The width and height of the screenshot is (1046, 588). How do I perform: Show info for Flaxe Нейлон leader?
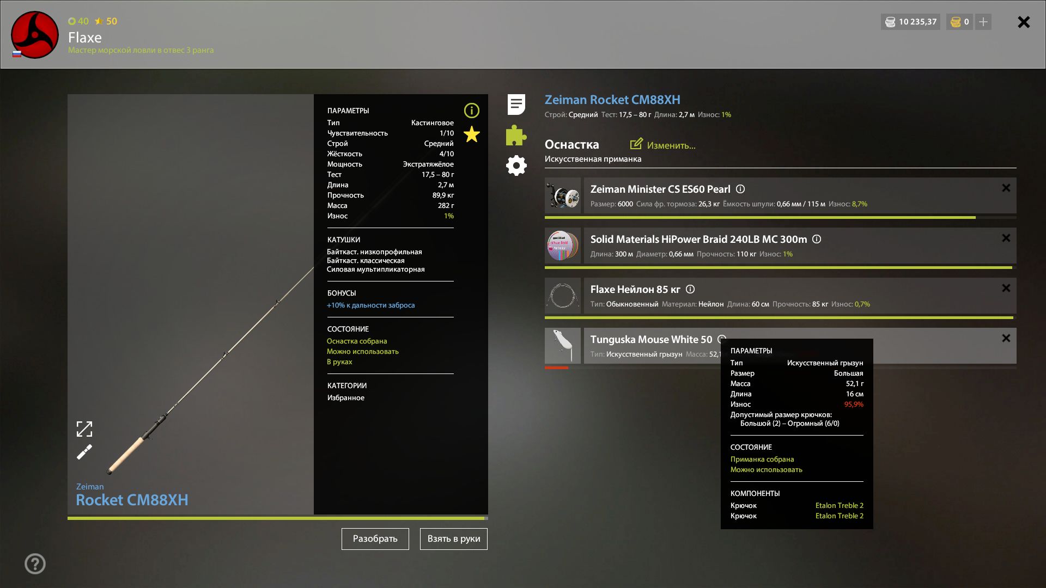(690, 289)
